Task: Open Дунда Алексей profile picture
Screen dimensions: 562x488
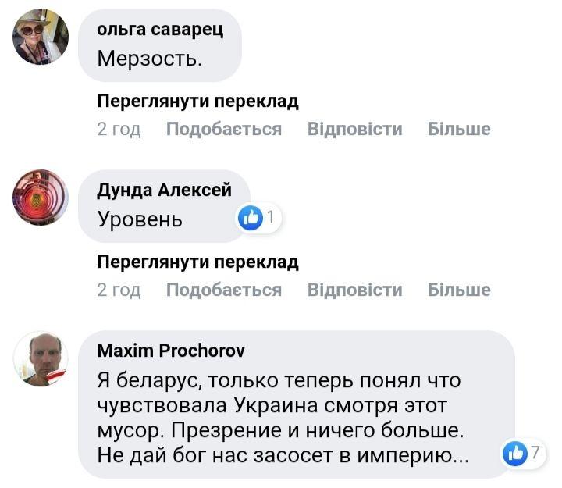Action: (x=41, y=198)
